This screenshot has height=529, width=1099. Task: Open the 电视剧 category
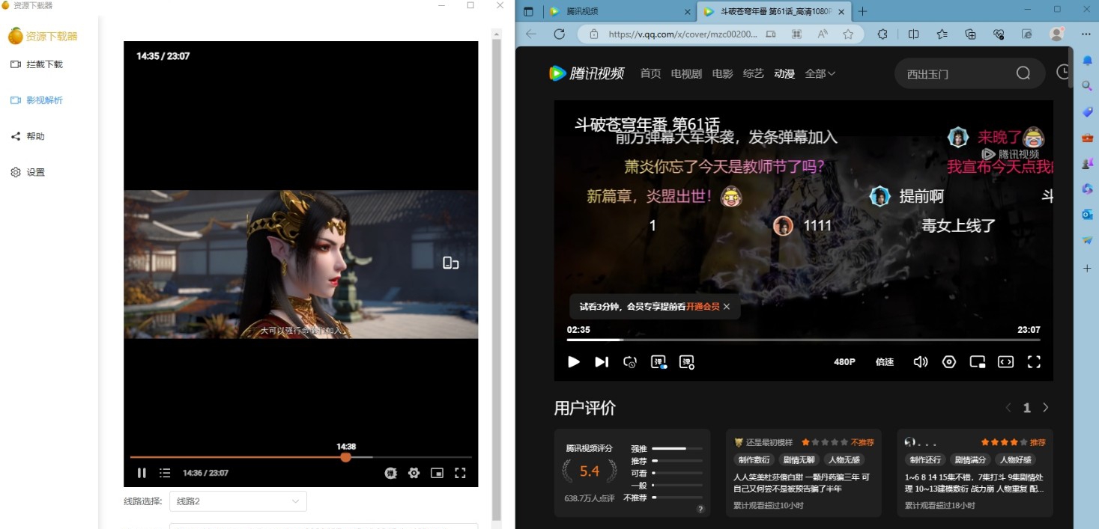point(686,73)
